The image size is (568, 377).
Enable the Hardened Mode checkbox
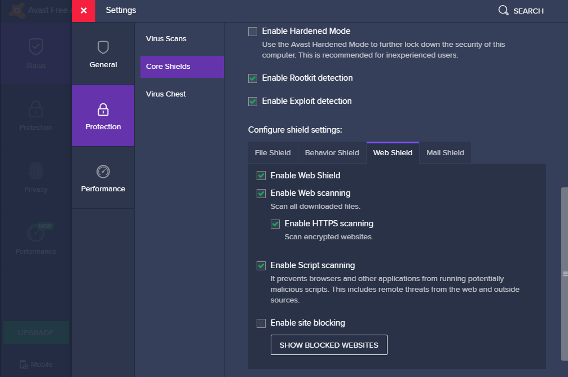click(253, 32)
